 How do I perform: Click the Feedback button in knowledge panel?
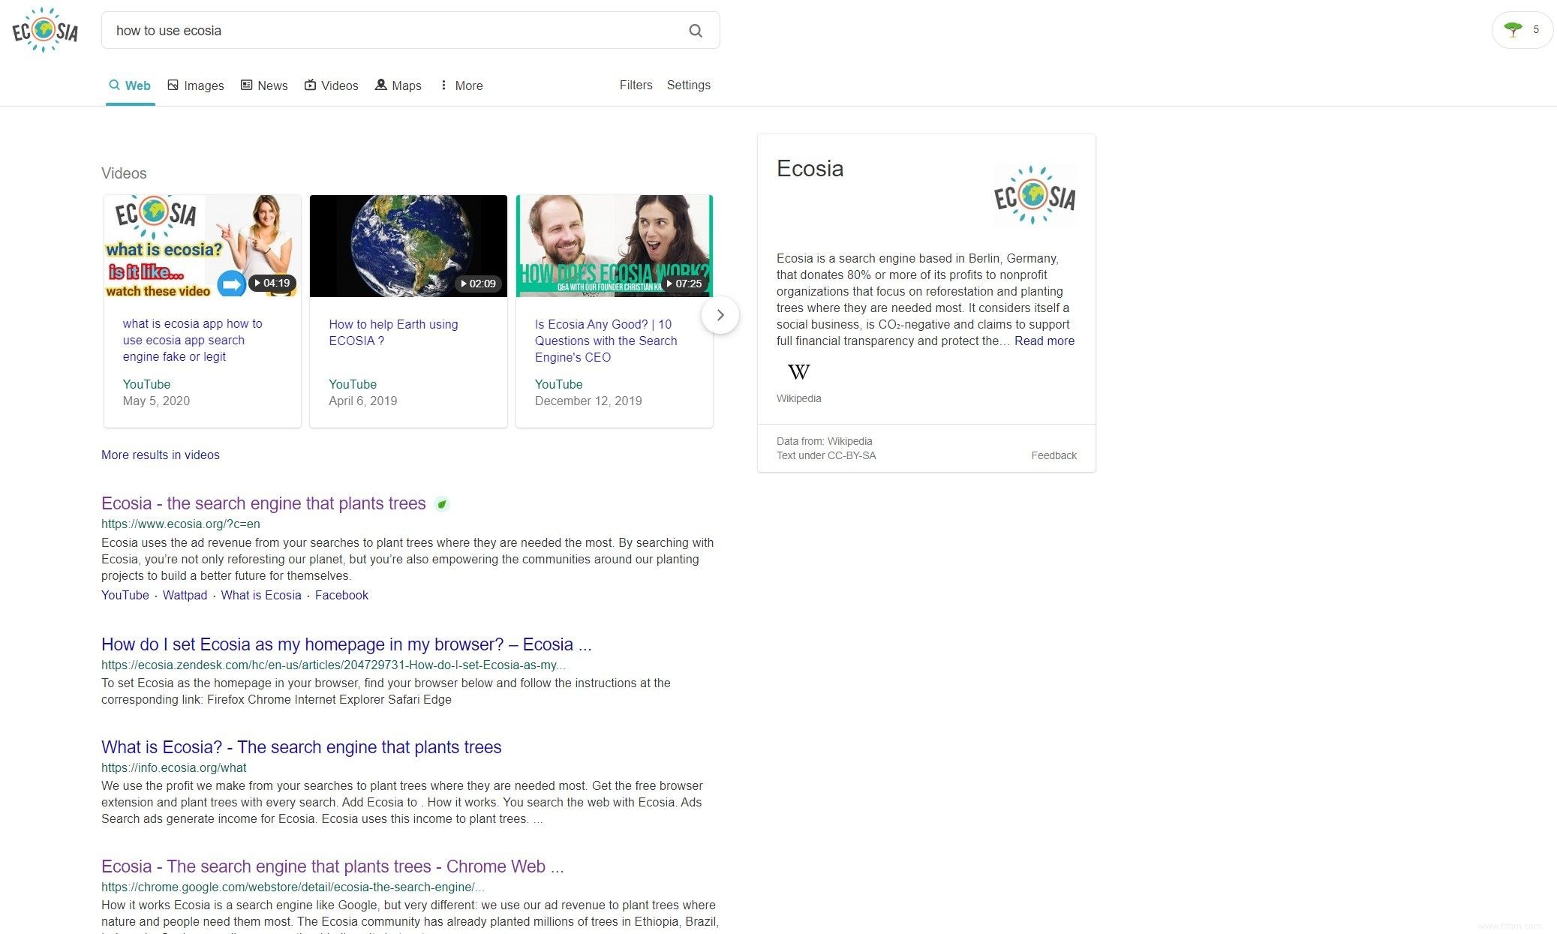1054,455
